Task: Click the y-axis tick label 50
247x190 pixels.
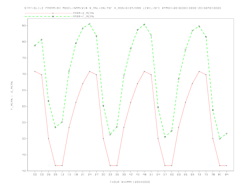Action: click(24, 138)
